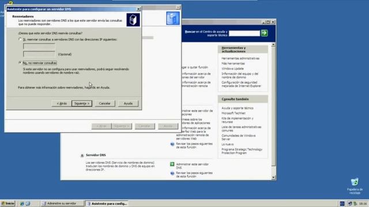Click 'Revisar los pasos siguientes' under Servidor DNS
The height and width of the screenshot is (207, 369).
click(x=194, y=175)
